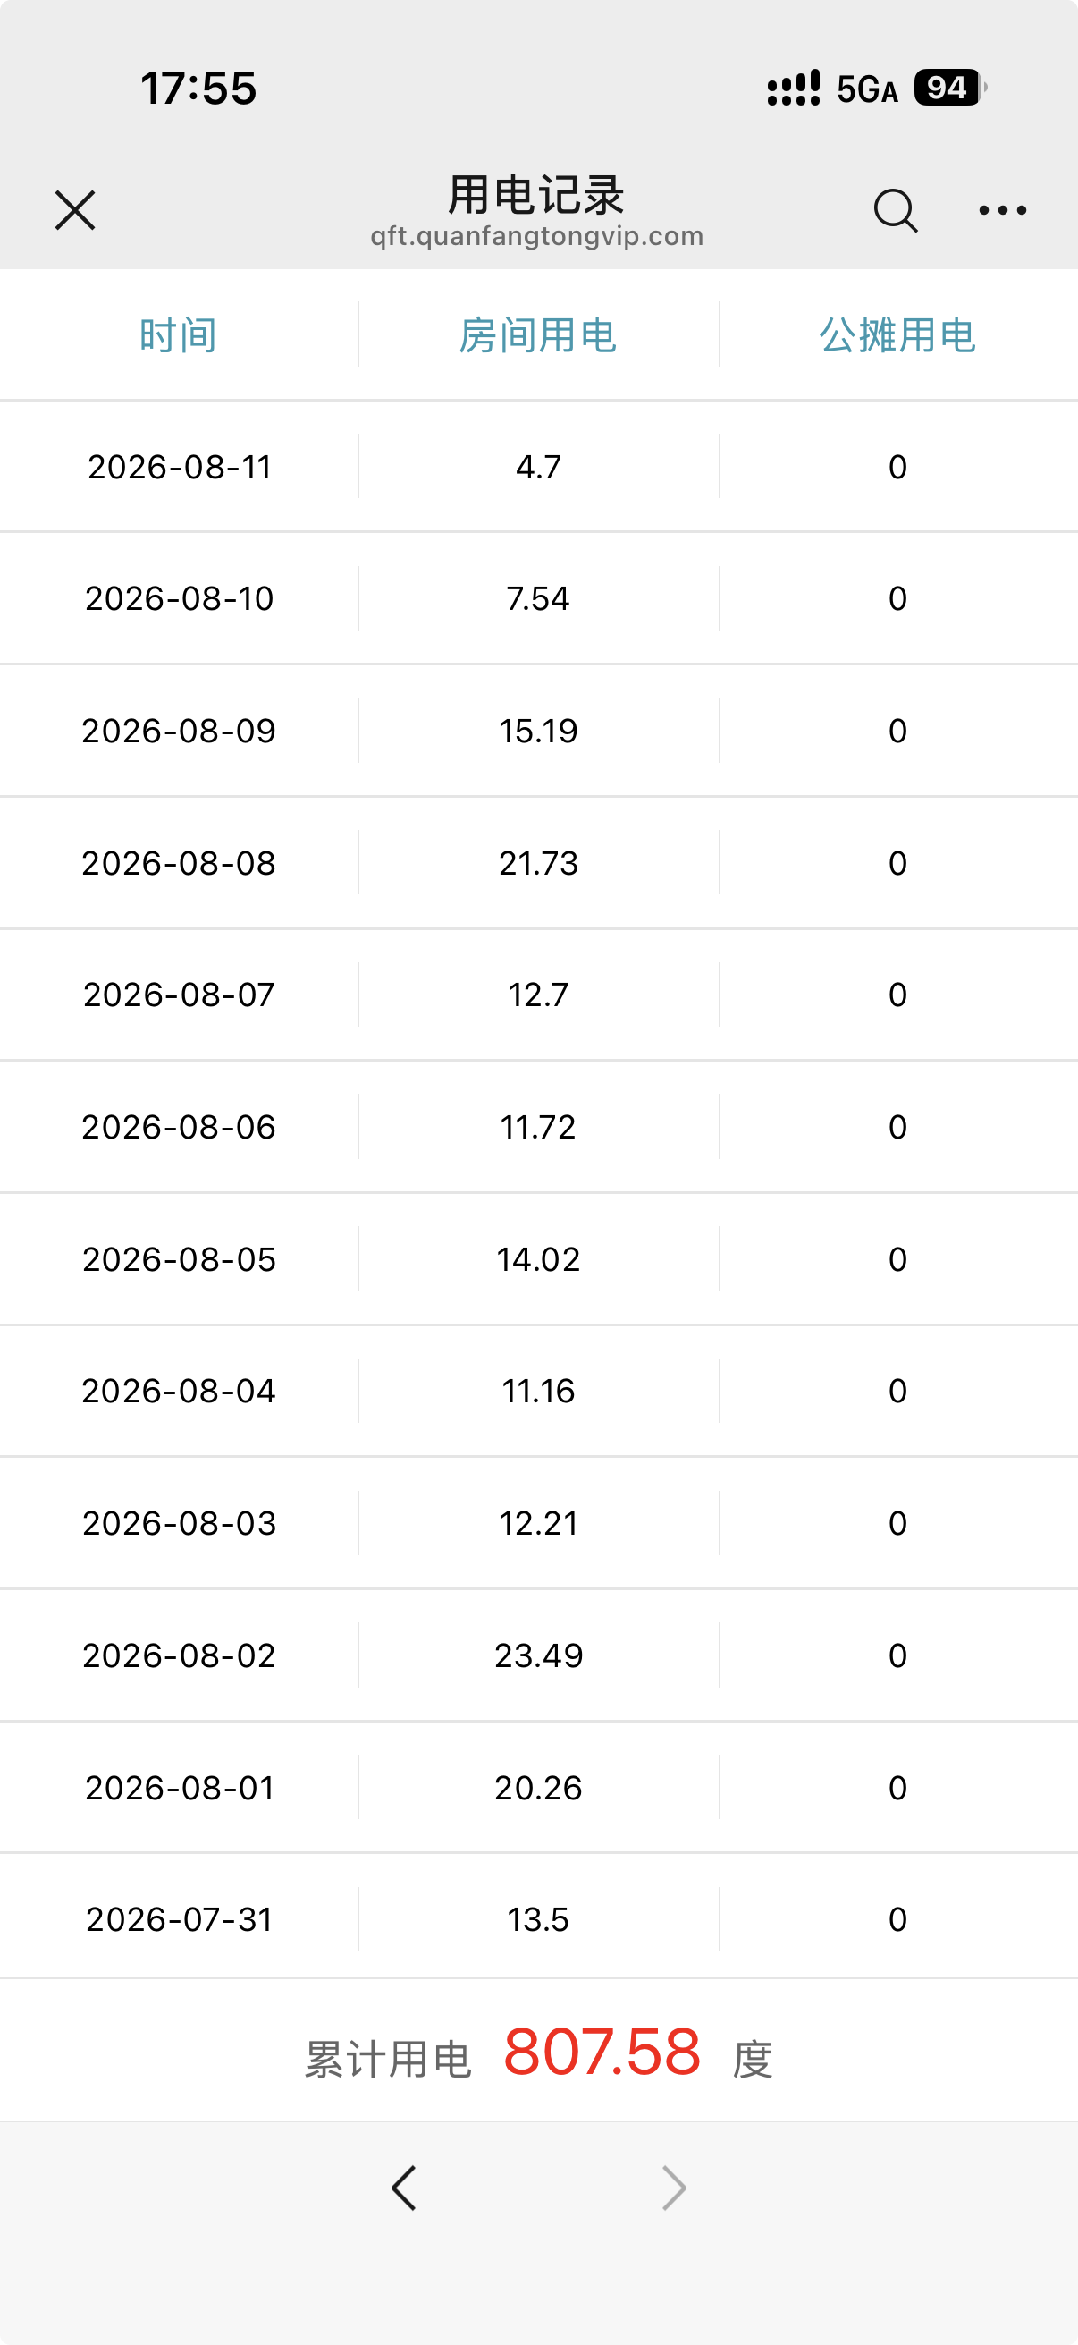This screenshot has height=2345, width=1078.
Task: Go back with the left arrow
Action: click(404, 2188)
